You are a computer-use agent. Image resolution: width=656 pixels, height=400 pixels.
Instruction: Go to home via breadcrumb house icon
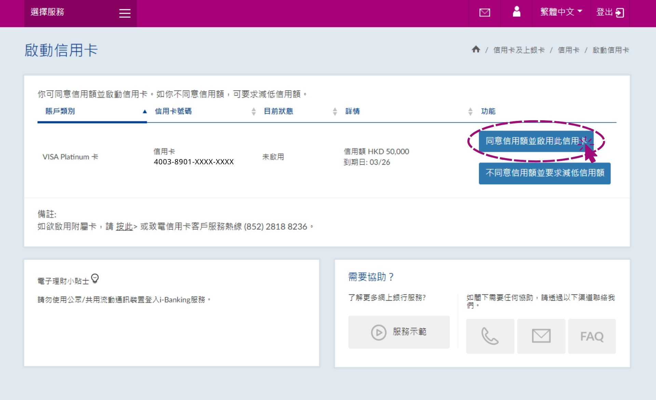tap(476, 50)
